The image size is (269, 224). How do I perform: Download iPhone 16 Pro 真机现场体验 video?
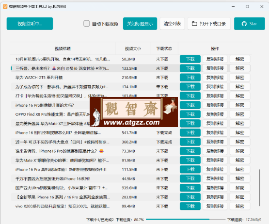tap(190, 169)
